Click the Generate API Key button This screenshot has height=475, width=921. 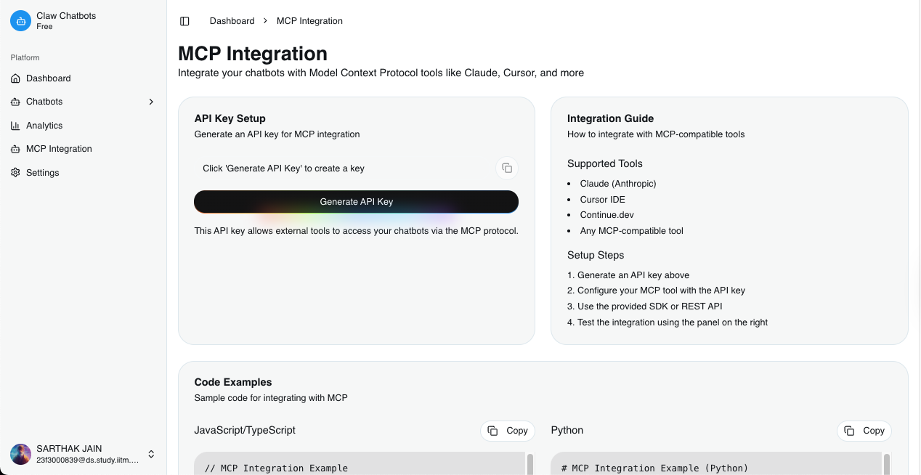click(356, 202)
